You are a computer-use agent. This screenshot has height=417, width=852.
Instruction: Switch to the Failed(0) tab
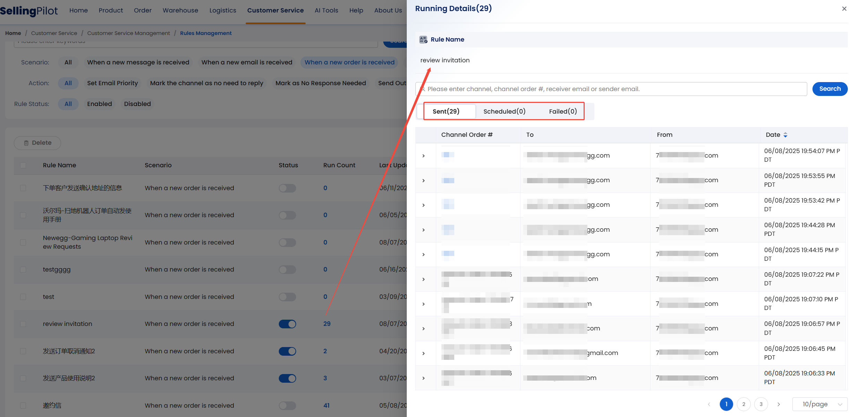pos(563,112)
